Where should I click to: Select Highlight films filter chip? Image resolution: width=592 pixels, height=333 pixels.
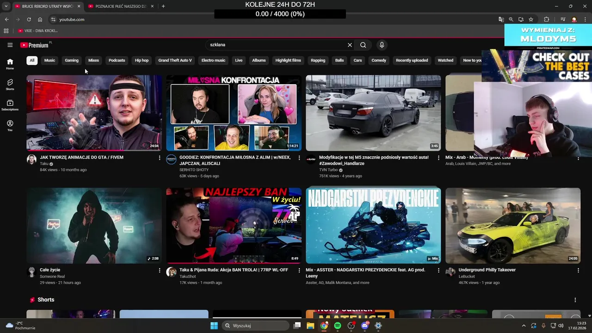pyautogui.click(x=288, y=60)
